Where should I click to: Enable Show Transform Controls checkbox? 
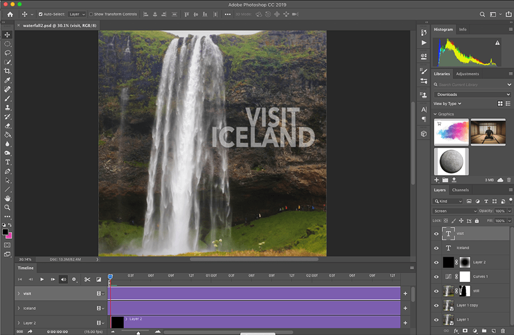tap(91, 14)
